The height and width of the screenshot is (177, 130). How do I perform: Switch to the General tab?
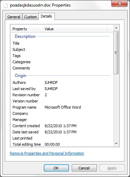14,17
